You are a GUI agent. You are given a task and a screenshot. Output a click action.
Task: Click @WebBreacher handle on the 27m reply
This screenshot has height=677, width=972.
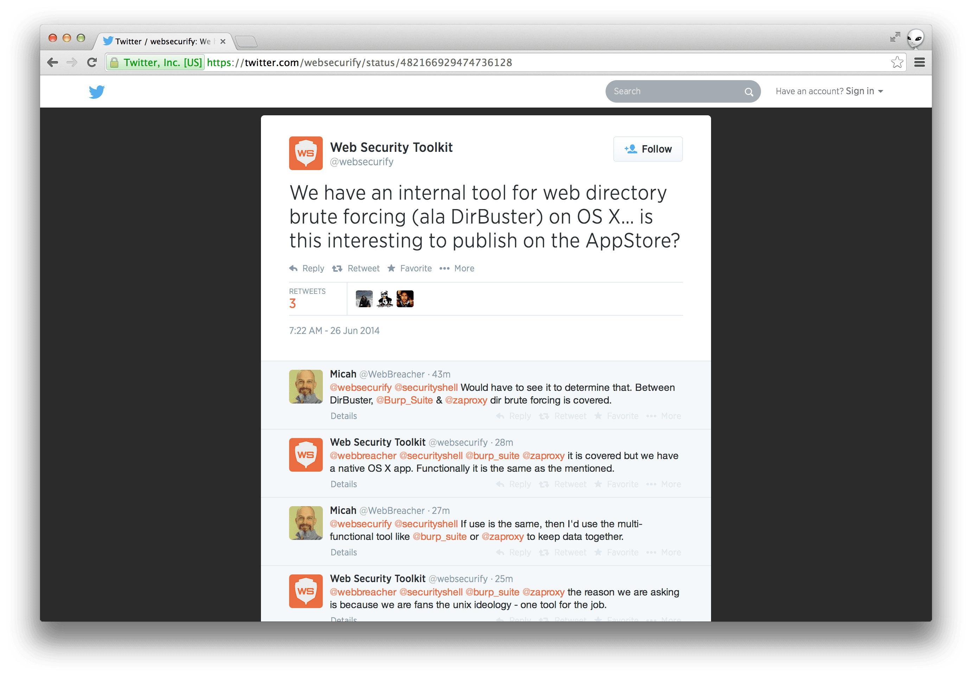(x=392, y=510)
